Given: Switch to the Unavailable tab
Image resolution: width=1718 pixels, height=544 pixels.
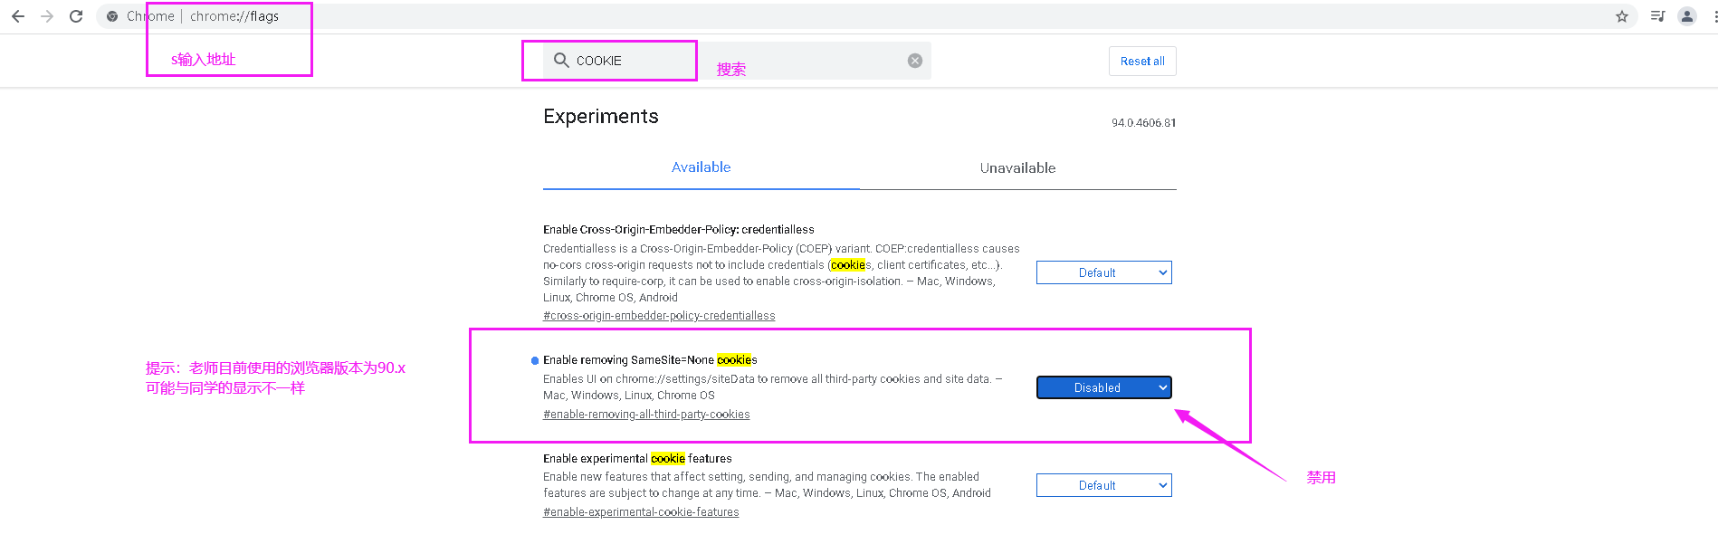Looking at the screenshot, I should click(1017, 168).
